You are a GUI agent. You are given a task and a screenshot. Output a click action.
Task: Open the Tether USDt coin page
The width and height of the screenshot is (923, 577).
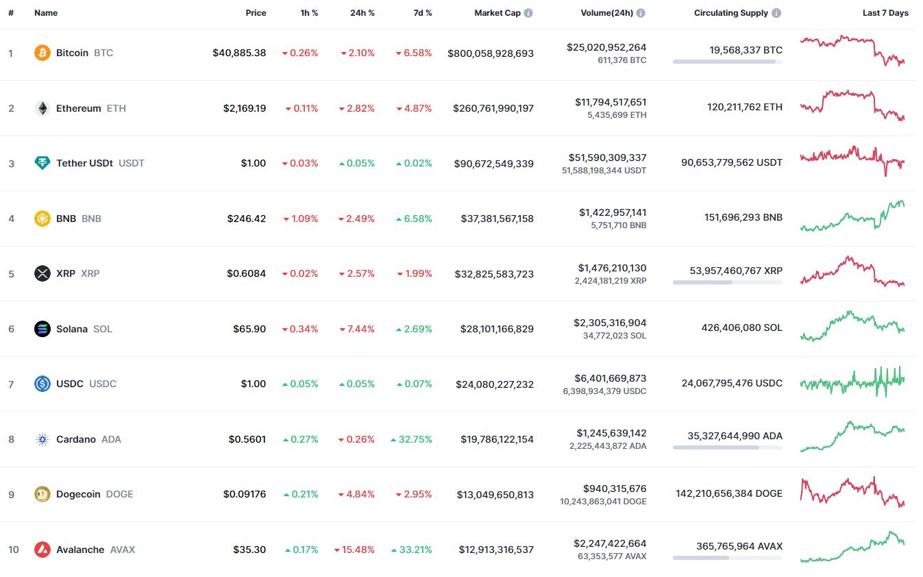tap(101, 163)
